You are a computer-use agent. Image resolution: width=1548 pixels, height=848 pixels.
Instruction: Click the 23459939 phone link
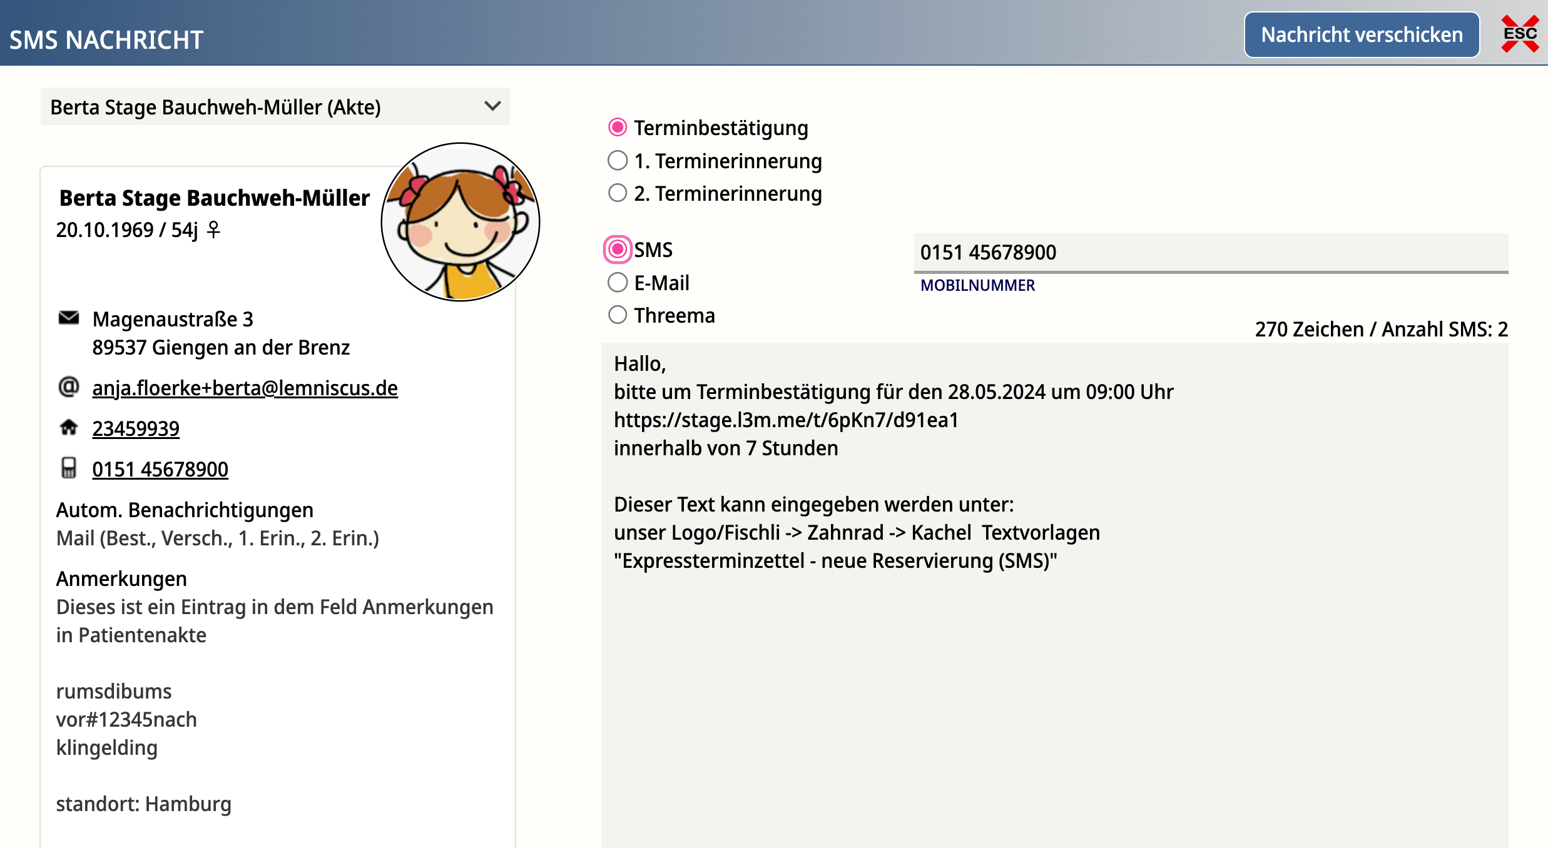136,428
